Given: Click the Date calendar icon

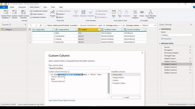Looking at the screenshot, I should tap(114, 14).
